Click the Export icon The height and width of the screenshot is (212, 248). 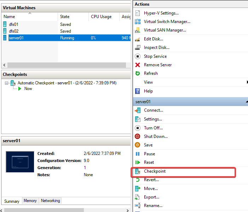coord(137,197)
